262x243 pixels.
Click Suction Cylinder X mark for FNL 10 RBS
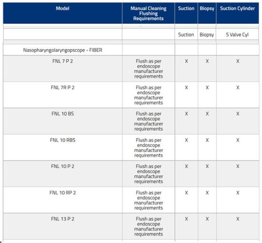(238, 140)
